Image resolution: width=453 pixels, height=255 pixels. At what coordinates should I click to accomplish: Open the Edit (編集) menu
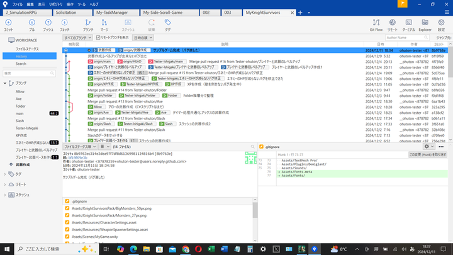[x=30, y=4]
